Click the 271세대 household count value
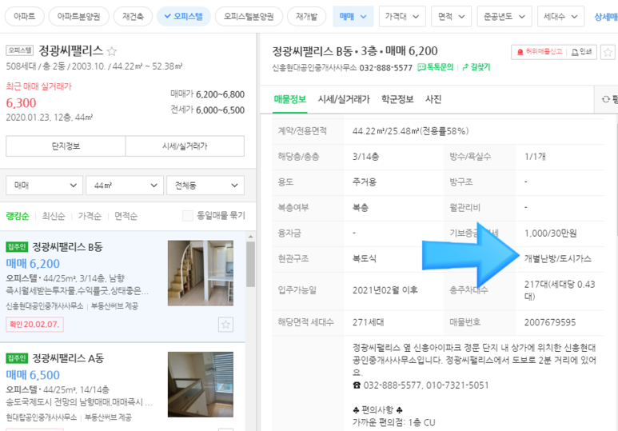This screenshot has width=618, height=431. (368, 322)
